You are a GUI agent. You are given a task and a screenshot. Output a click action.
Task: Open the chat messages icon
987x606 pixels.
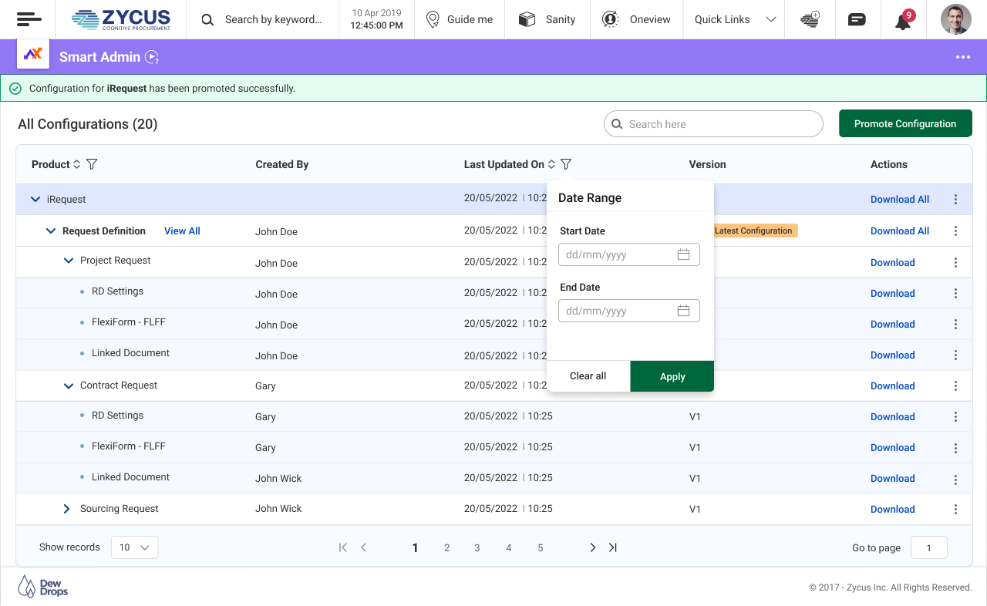856,20
